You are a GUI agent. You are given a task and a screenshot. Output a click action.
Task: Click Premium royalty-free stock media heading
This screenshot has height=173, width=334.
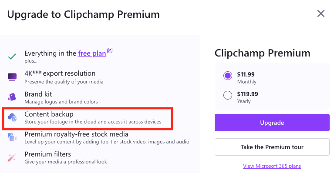tap(77, 134)
